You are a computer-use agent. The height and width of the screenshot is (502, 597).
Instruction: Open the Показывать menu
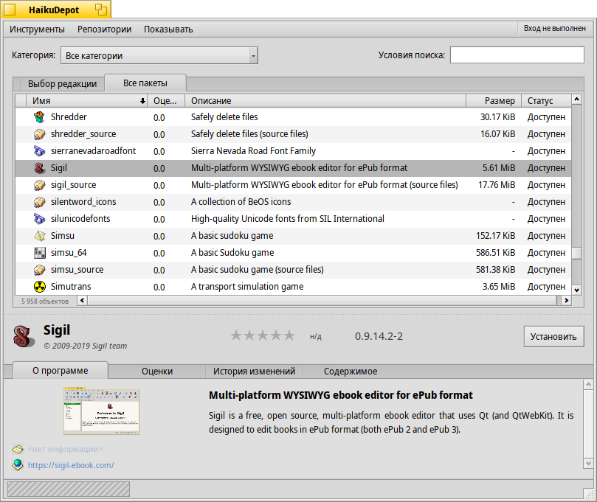coord(168,29)
